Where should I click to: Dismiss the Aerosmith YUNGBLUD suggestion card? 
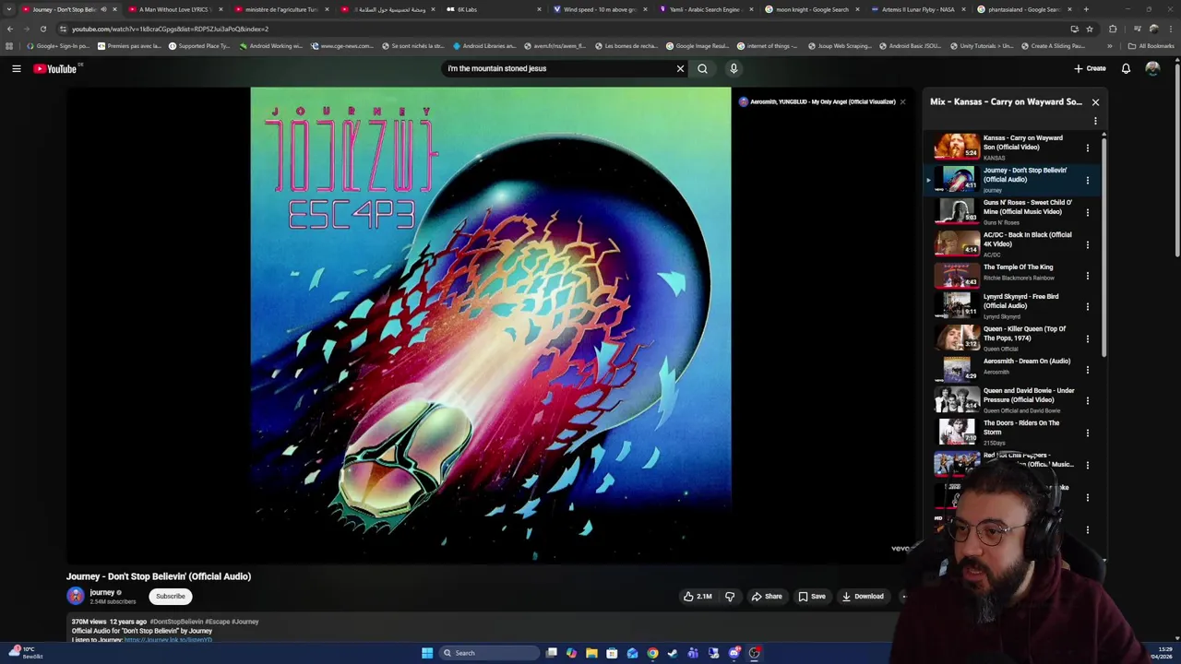click(902, 101)
